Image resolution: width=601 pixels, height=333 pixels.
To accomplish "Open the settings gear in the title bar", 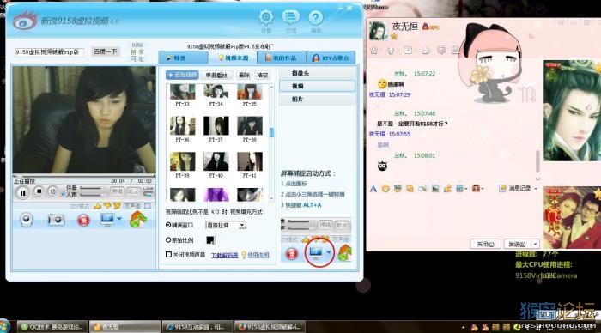I will [265, 18].
